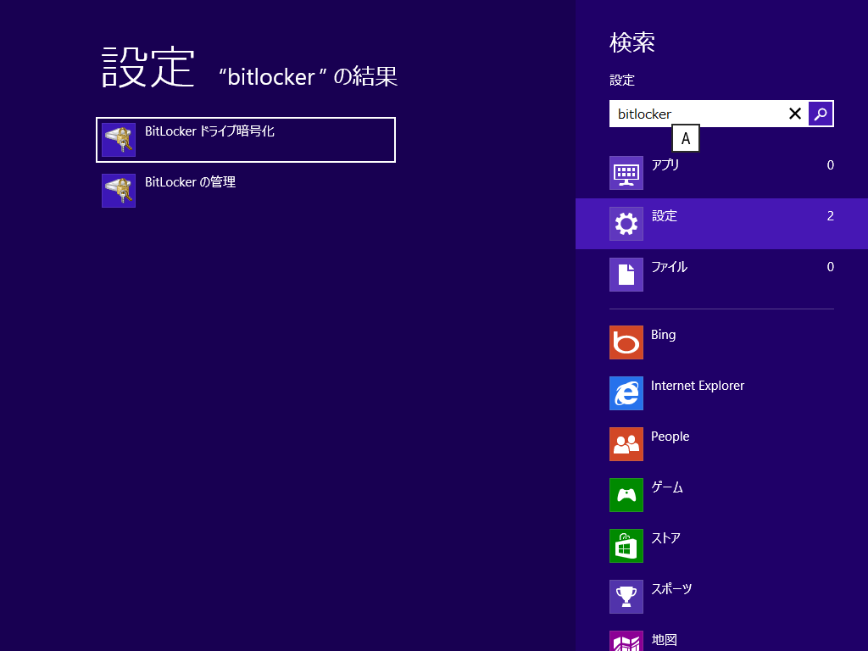Search in Internet Explorer icon
The width and height of the screenshot is (868, 651).
[626, 393]
